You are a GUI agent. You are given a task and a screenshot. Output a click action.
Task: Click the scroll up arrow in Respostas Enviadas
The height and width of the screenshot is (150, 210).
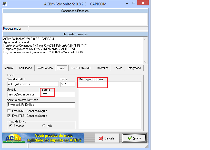pyautogui.click(x=145, y=39)
